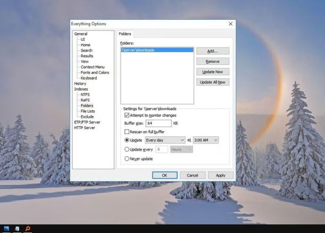The height and width of the screenshot is (233, 325).
Task: Toggle Rescan on full buffer checkbox
Action: [127, 132]
